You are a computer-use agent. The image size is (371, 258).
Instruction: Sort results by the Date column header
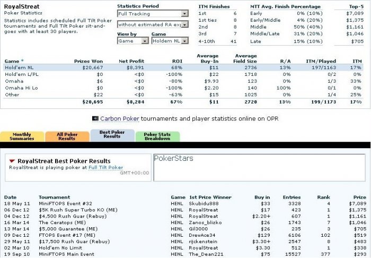pos(11,197)
